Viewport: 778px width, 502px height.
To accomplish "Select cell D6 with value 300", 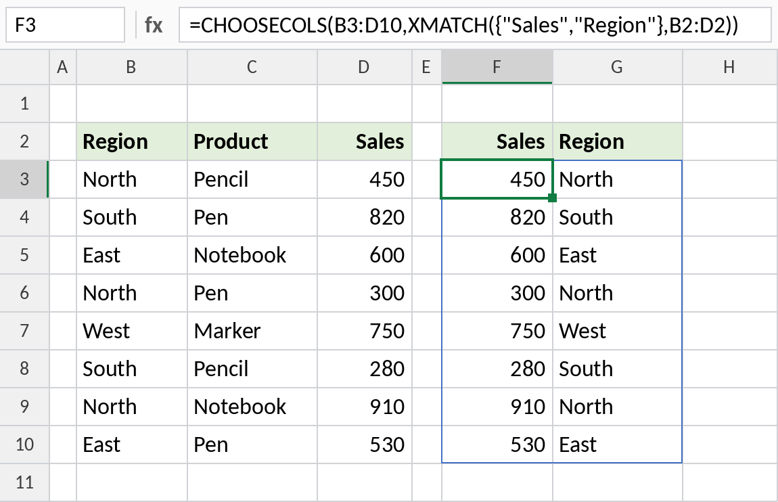I will (364, 293).
